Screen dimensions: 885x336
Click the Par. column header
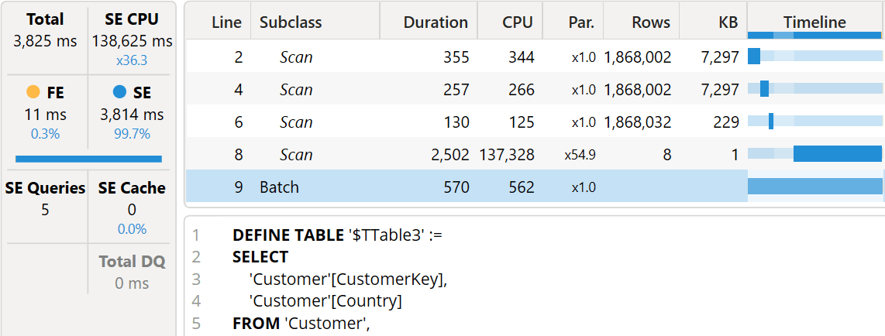[x=580, y=22]
